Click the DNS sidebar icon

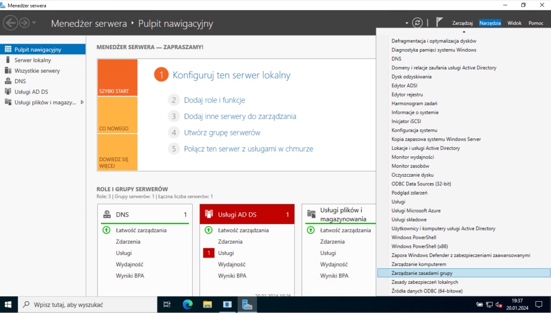coord(8,81)
